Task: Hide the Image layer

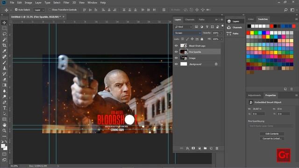Action: [176, 58]
